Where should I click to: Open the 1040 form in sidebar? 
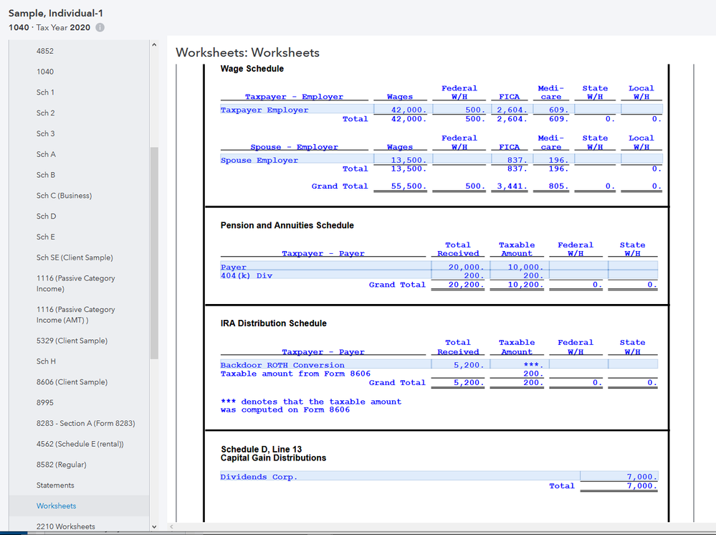45,72
